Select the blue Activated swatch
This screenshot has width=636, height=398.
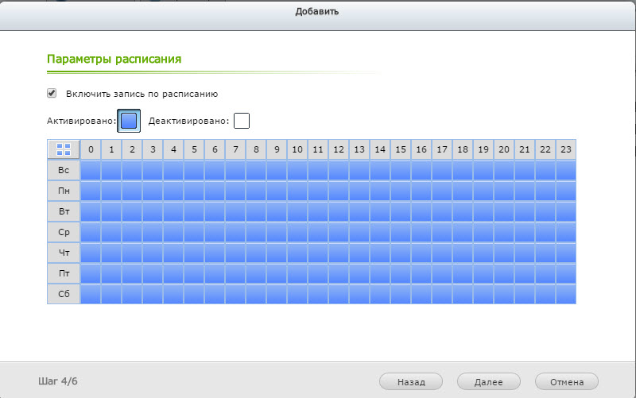(x=129, y=121)
